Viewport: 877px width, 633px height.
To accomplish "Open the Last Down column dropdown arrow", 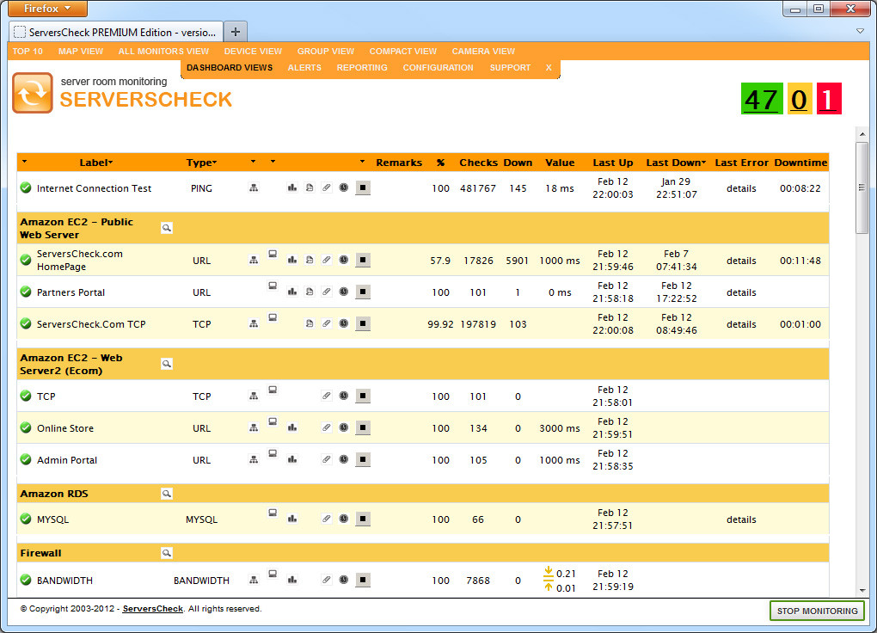I will 703,163.
